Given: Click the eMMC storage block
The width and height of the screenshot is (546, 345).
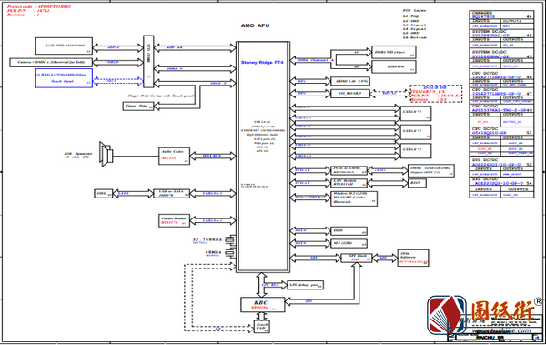Looking at the screenshot, I should pyautogui.click(x=431, y=170).
